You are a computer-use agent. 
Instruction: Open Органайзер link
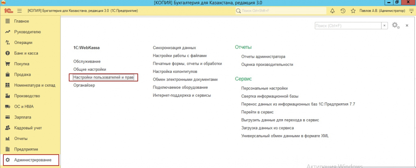click(84, 85)
